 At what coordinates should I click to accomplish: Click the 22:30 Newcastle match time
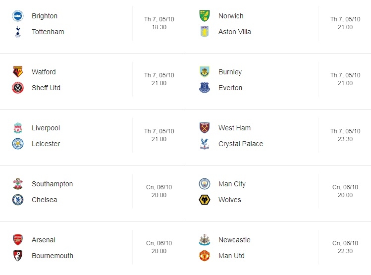pyautogui.click(x=345, y=251)
